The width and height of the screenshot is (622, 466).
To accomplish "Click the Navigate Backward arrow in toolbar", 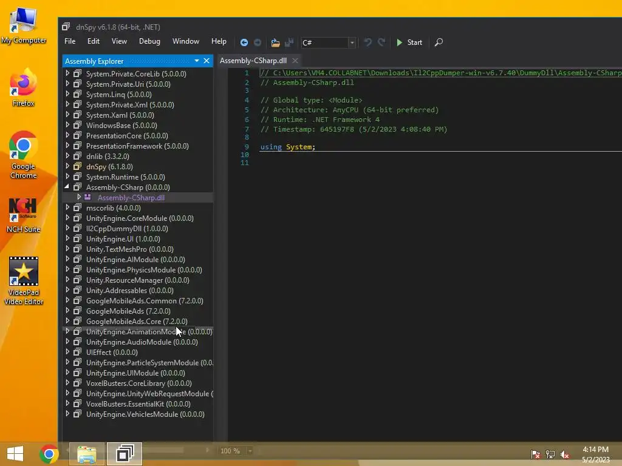I will [x=244, y=42].
